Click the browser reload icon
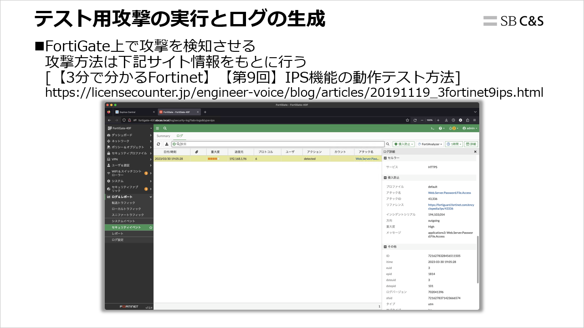The height and width of the screenshot is (328, 584). [x=415, y=120]
